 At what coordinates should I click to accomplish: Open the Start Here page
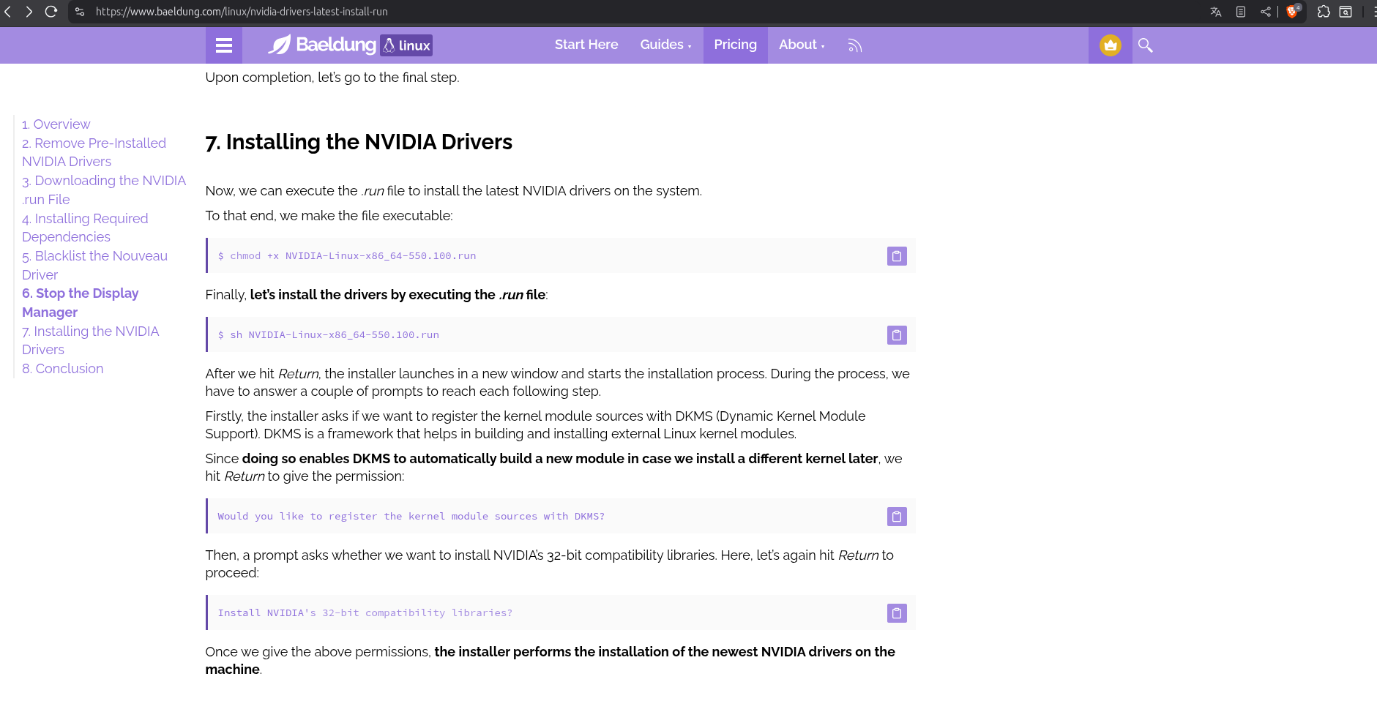coord(586,45)
